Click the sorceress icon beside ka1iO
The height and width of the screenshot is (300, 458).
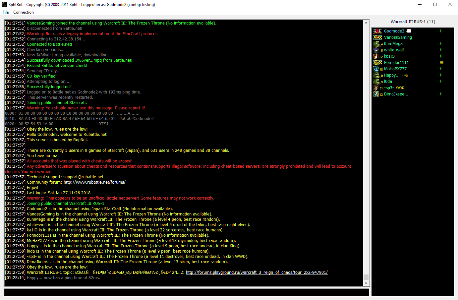(x=376, y=56)
